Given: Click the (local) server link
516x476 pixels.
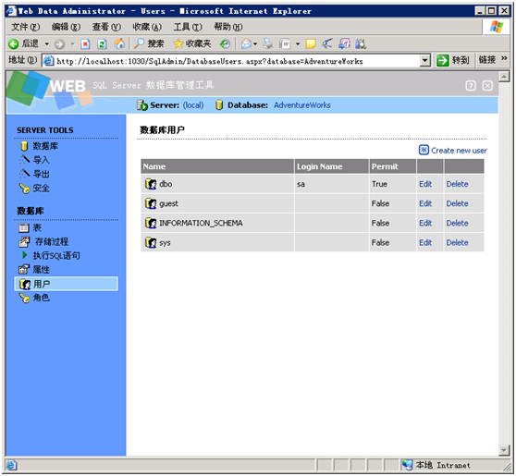Looking at the screenshot, I should pyautogui.click(x=193, y=105).
